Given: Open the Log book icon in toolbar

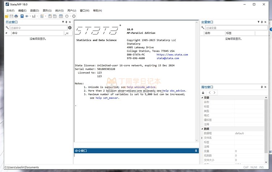Looking at the screenshot, I should click(x=22, y=16).
